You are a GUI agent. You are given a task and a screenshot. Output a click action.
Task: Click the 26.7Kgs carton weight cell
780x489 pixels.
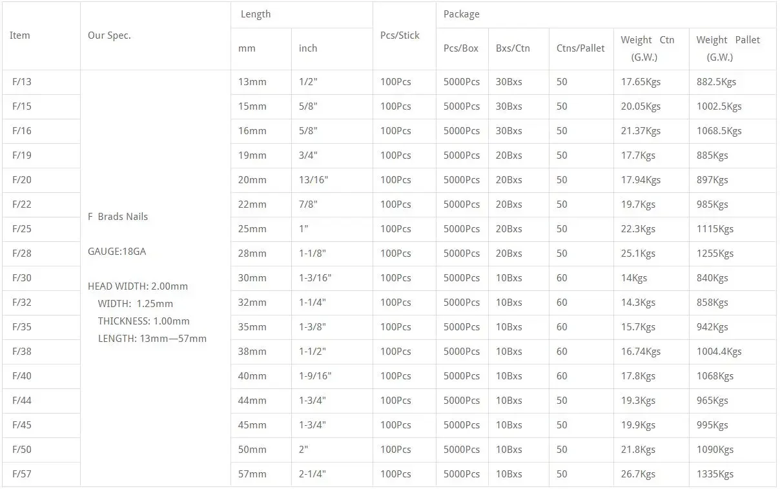click(638, 474)
